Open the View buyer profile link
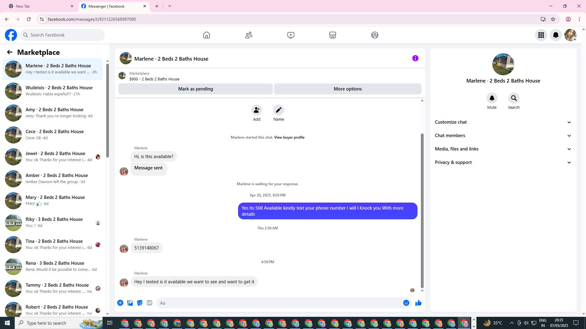This screenshot has width=586, height=329. (x=289, y=137)
